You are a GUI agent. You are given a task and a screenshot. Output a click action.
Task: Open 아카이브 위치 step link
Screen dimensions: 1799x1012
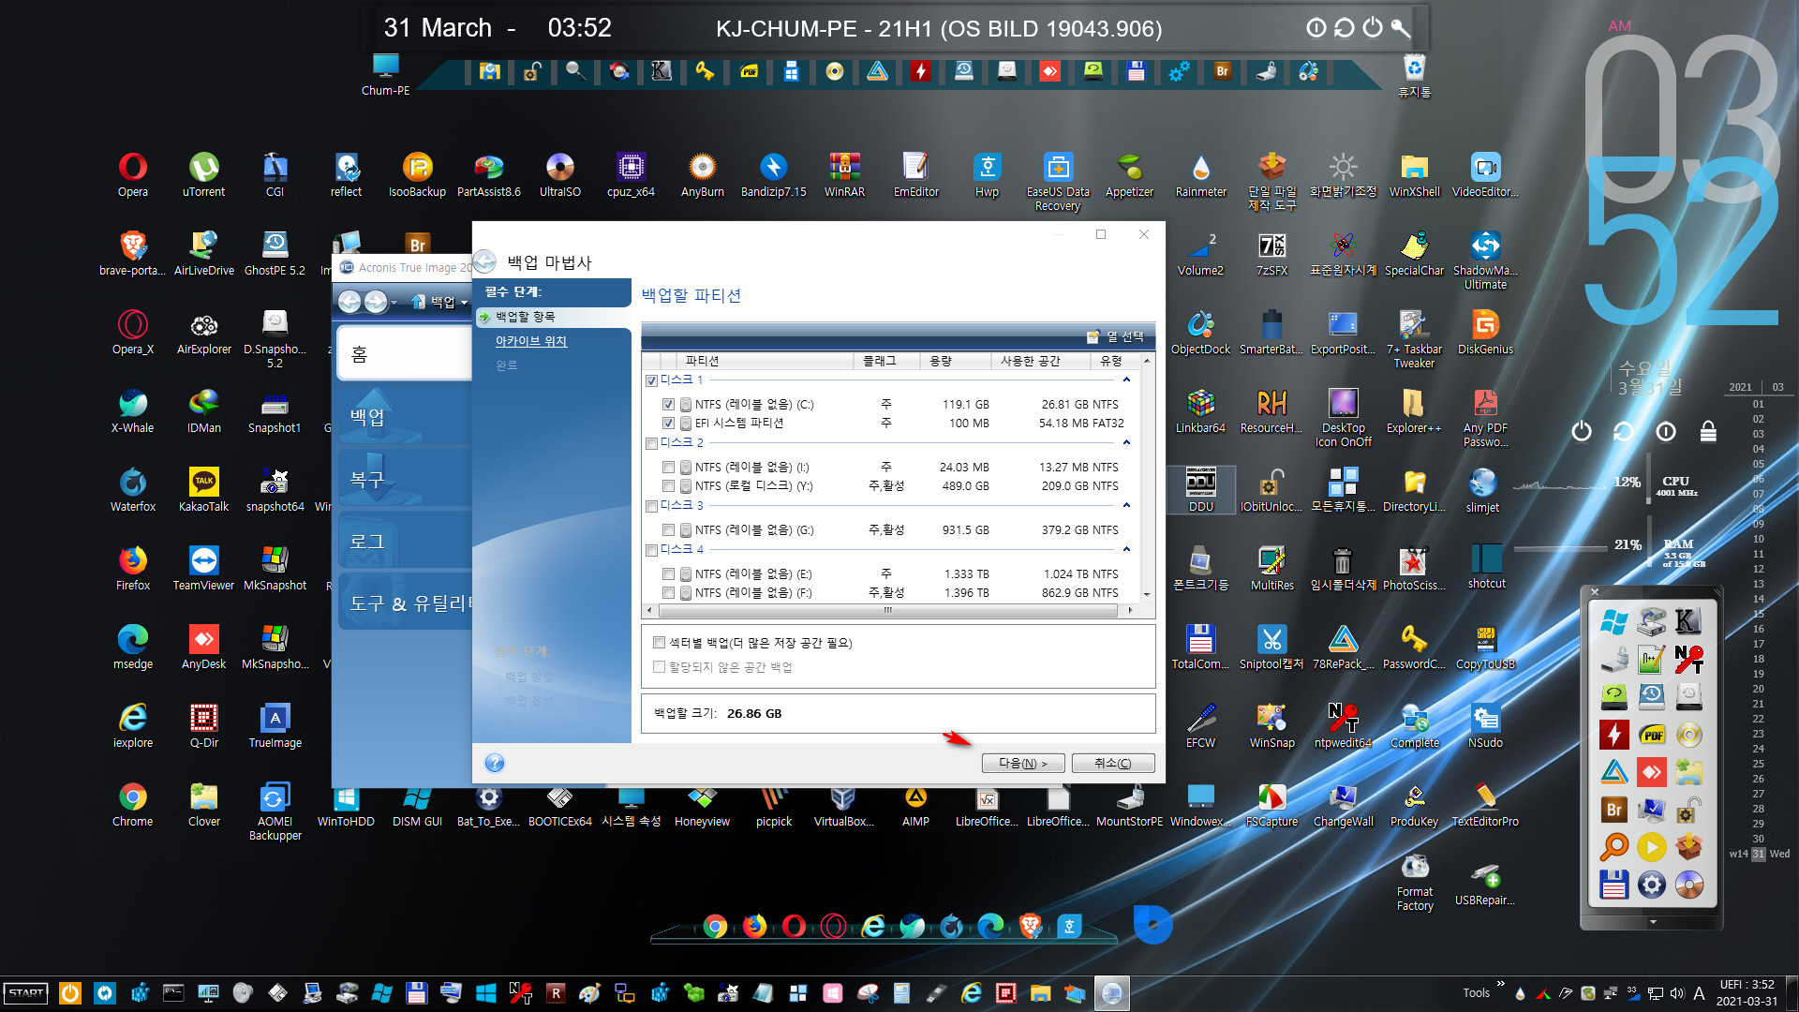tap(531, 341)
